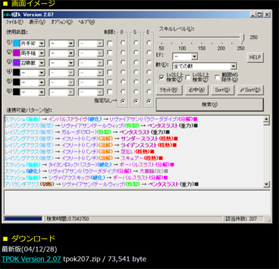Click the リセット(R) button
The image size is (279, 269).
pyautogui.click(x=169, y=90)
